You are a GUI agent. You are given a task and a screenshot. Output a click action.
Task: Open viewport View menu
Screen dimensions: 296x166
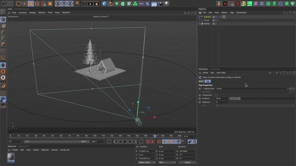pyautogui.click(x=14, y=12)
